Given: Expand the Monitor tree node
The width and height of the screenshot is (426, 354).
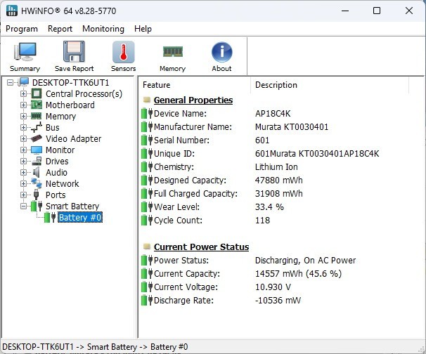Looking at the screenshot, I should pos(24,150).
